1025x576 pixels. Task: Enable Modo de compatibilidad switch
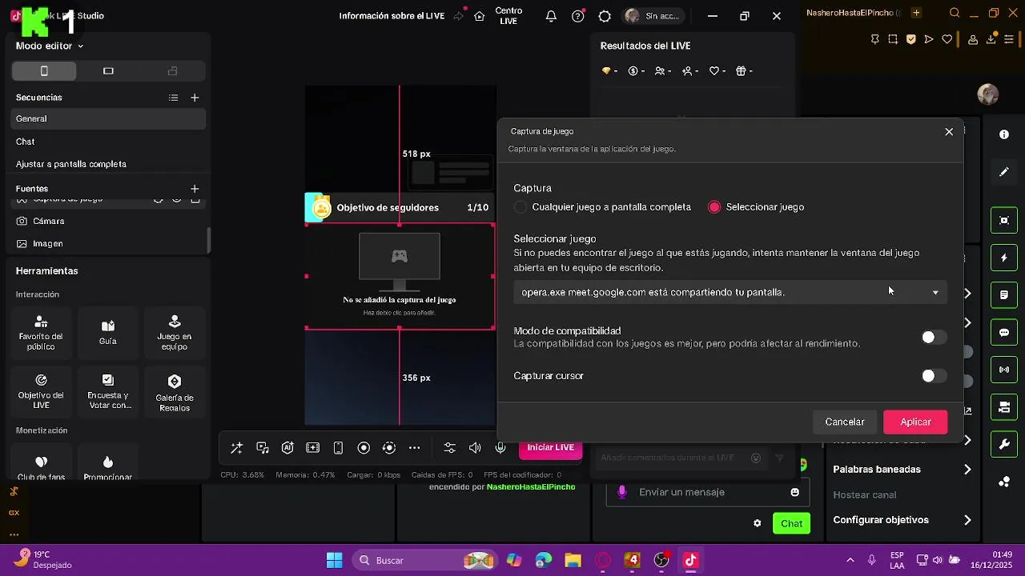934,338
